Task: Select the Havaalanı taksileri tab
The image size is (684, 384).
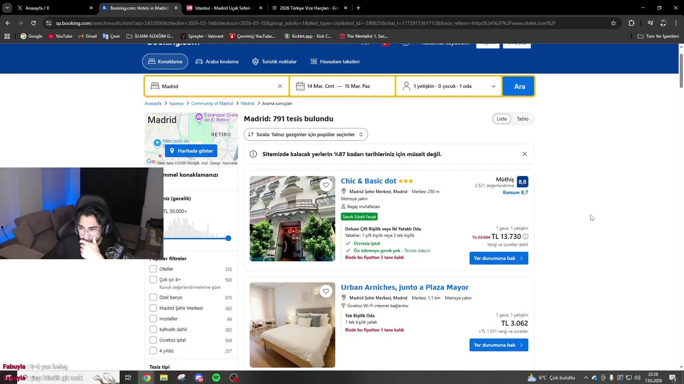Action: 335,61
